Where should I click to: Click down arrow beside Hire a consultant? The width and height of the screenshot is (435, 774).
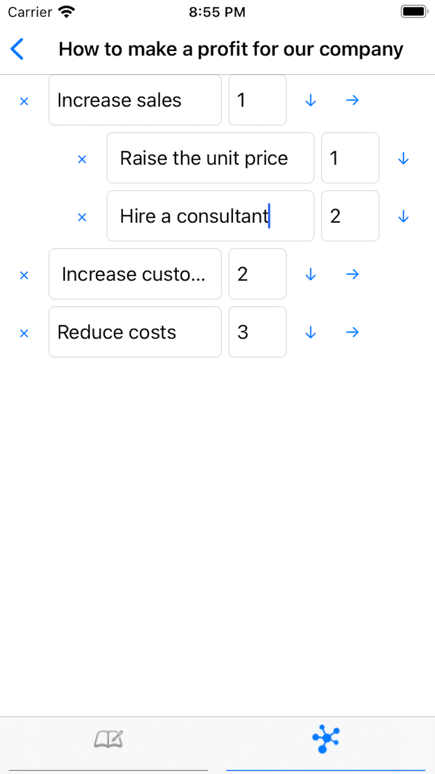403,216
